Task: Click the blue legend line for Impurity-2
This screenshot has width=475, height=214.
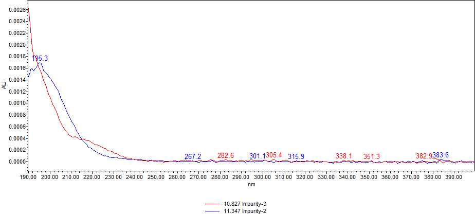Action: [x=214, y=210]
